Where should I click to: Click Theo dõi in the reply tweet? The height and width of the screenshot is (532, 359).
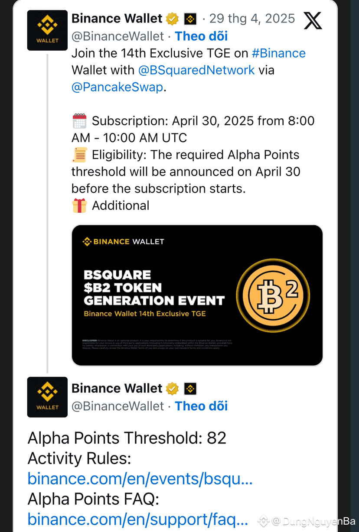[201, 406]
